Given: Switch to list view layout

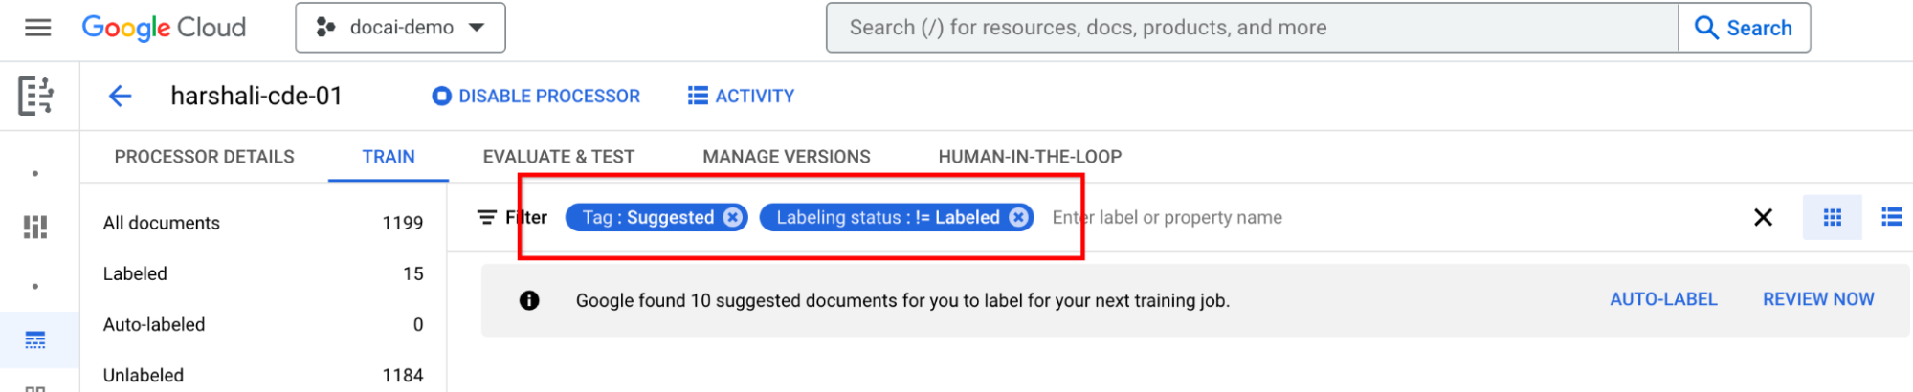Looking at the screenshot, I should point(1891,218).
